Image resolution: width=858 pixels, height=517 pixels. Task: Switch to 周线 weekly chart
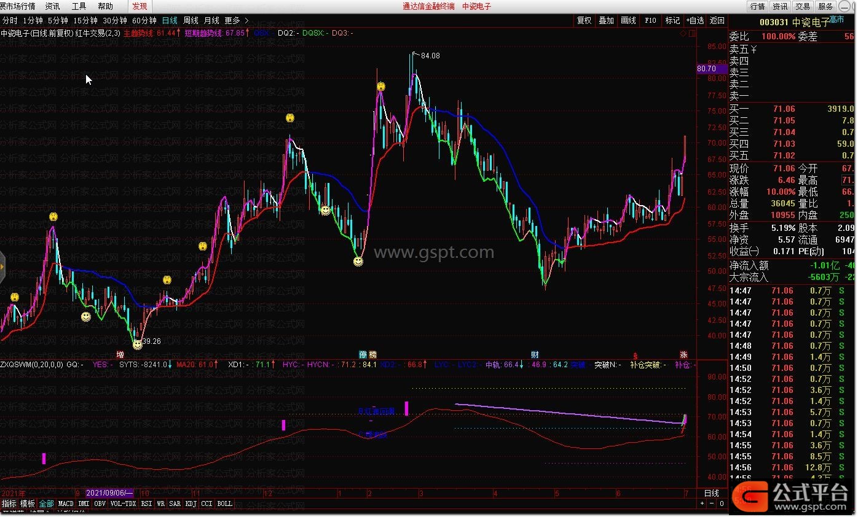(191, 20)
